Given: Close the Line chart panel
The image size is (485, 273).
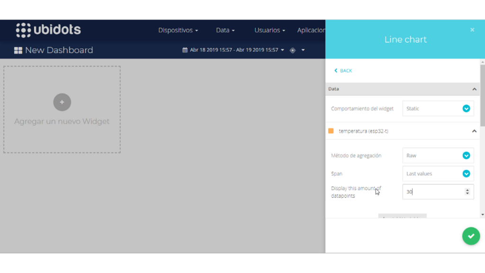Looking at the screenshot, I should 472,30.
